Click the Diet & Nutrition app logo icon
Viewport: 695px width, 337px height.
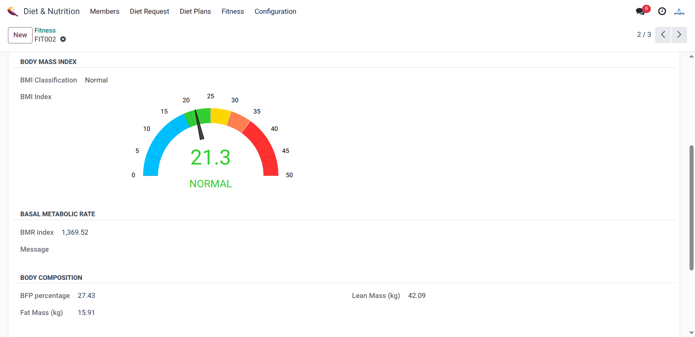13,12
